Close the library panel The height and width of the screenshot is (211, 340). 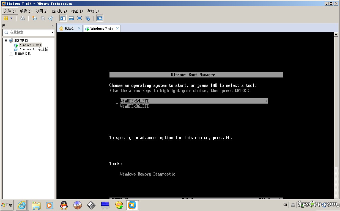tap(53, 26)
